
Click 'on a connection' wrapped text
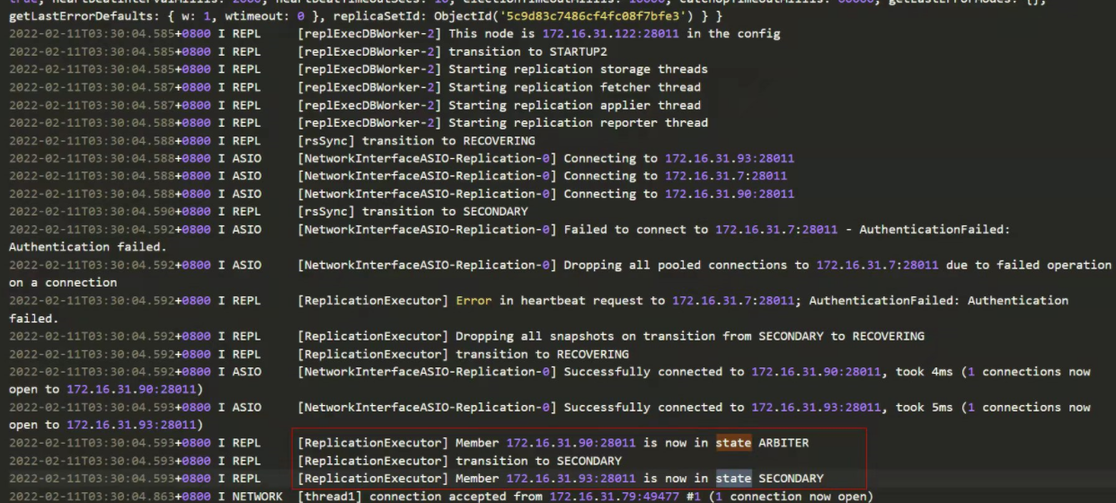[63, 283]
